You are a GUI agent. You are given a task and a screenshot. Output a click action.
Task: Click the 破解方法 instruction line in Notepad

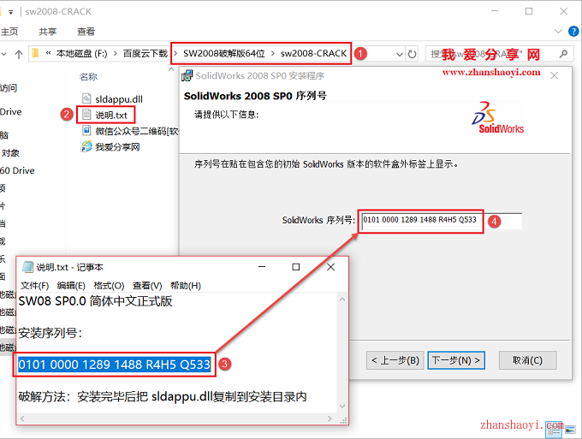163,397
